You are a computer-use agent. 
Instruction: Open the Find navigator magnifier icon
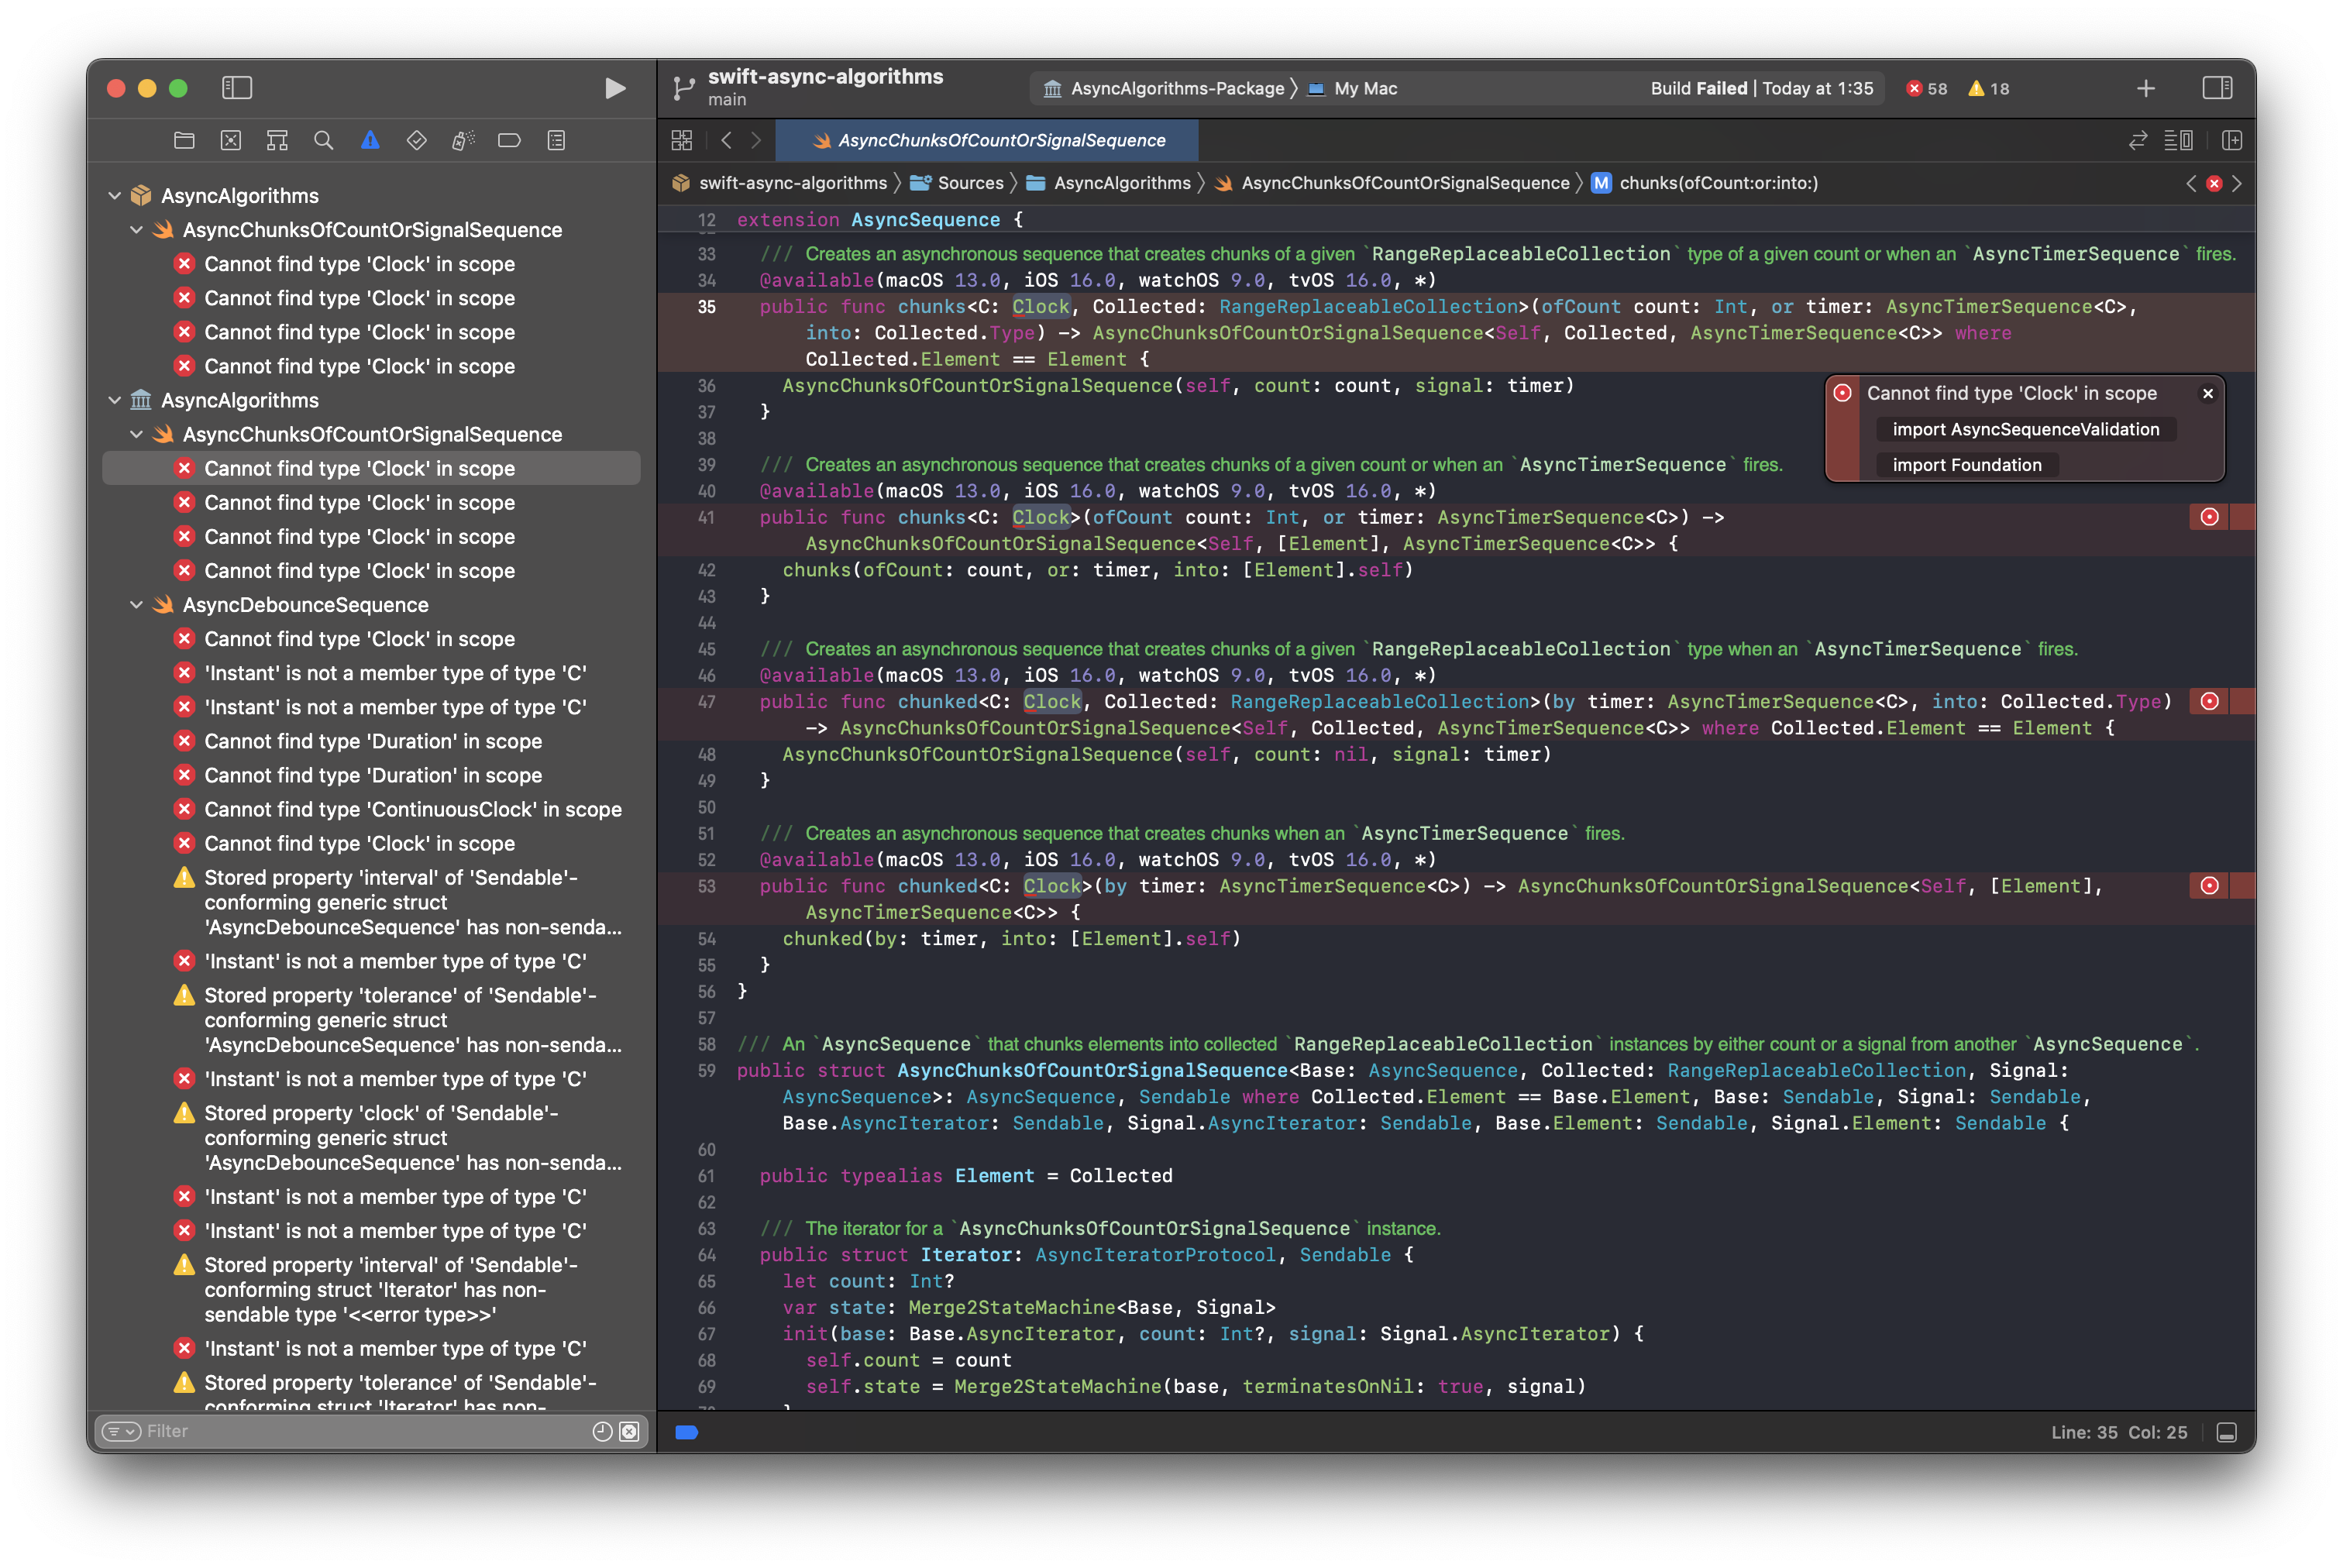(x=323, y=140)
